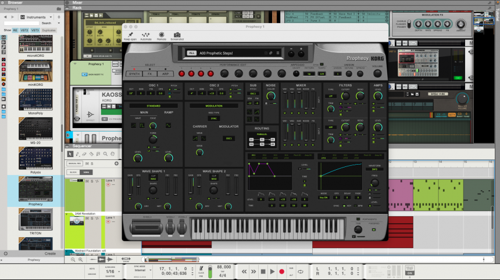The image size is (500, 280).
Task: Select the microKORG instrument thumbnail
Action: tap(35, 44)
